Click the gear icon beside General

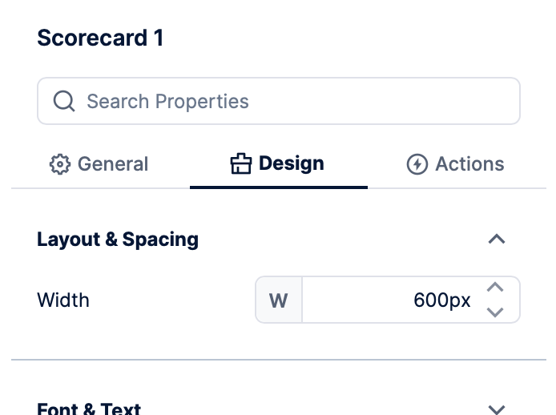[59, 165]
